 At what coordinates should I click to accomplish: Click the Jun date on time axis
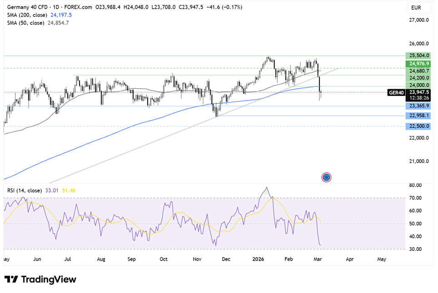[37, 259]
